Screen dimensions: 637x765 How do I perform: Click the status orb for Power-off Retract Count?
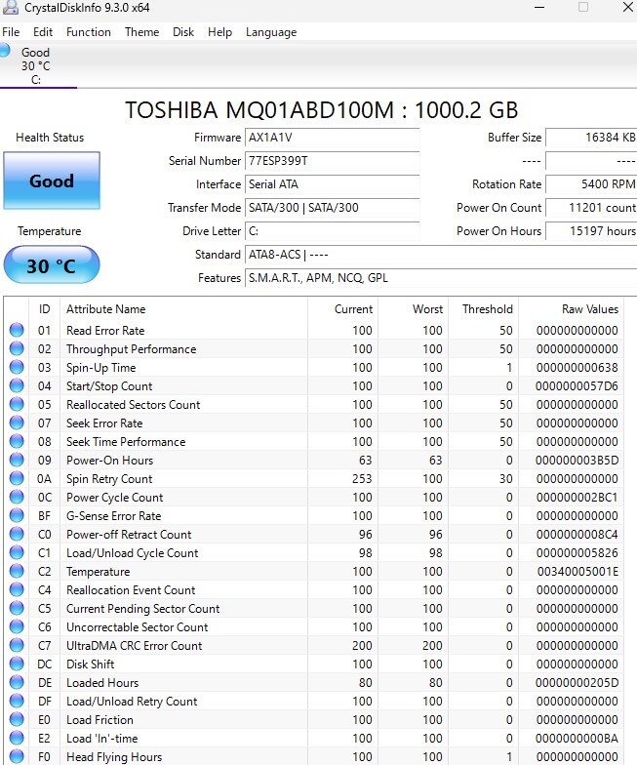pyautogui.click(x=17, y=535)
